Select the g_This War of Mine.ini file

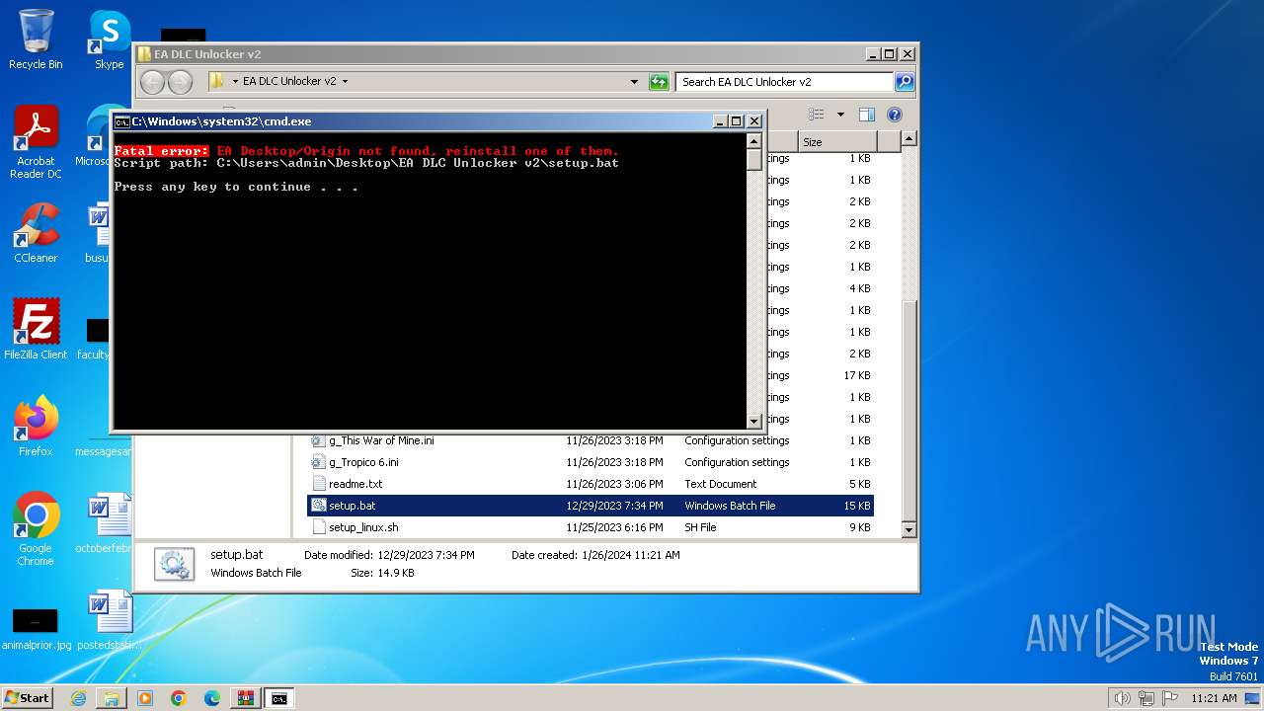click(x=381, y=440)
